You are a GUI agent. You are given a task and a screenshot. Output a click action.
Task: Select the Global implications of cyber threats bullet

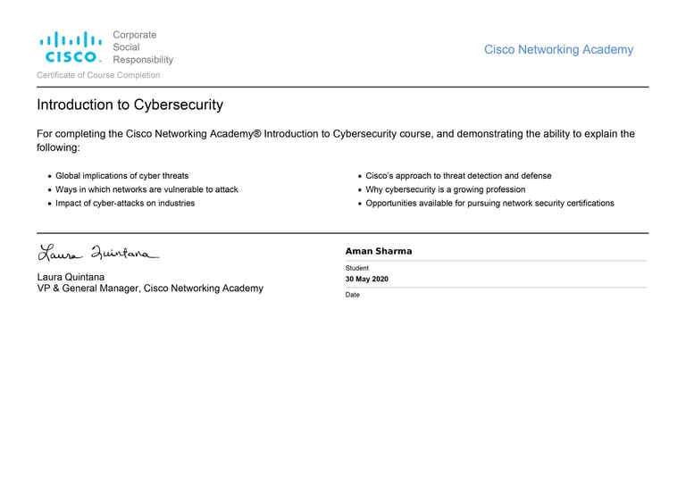click(121, 176)
